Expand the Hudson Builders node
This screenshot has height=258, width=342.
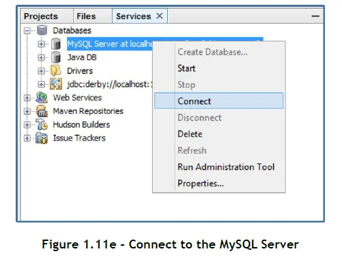click(27, 125)
